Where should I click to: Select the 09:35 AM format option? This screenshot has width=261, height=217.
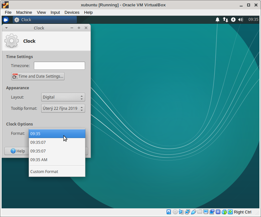pyautogui.click(x=39, y=160)
